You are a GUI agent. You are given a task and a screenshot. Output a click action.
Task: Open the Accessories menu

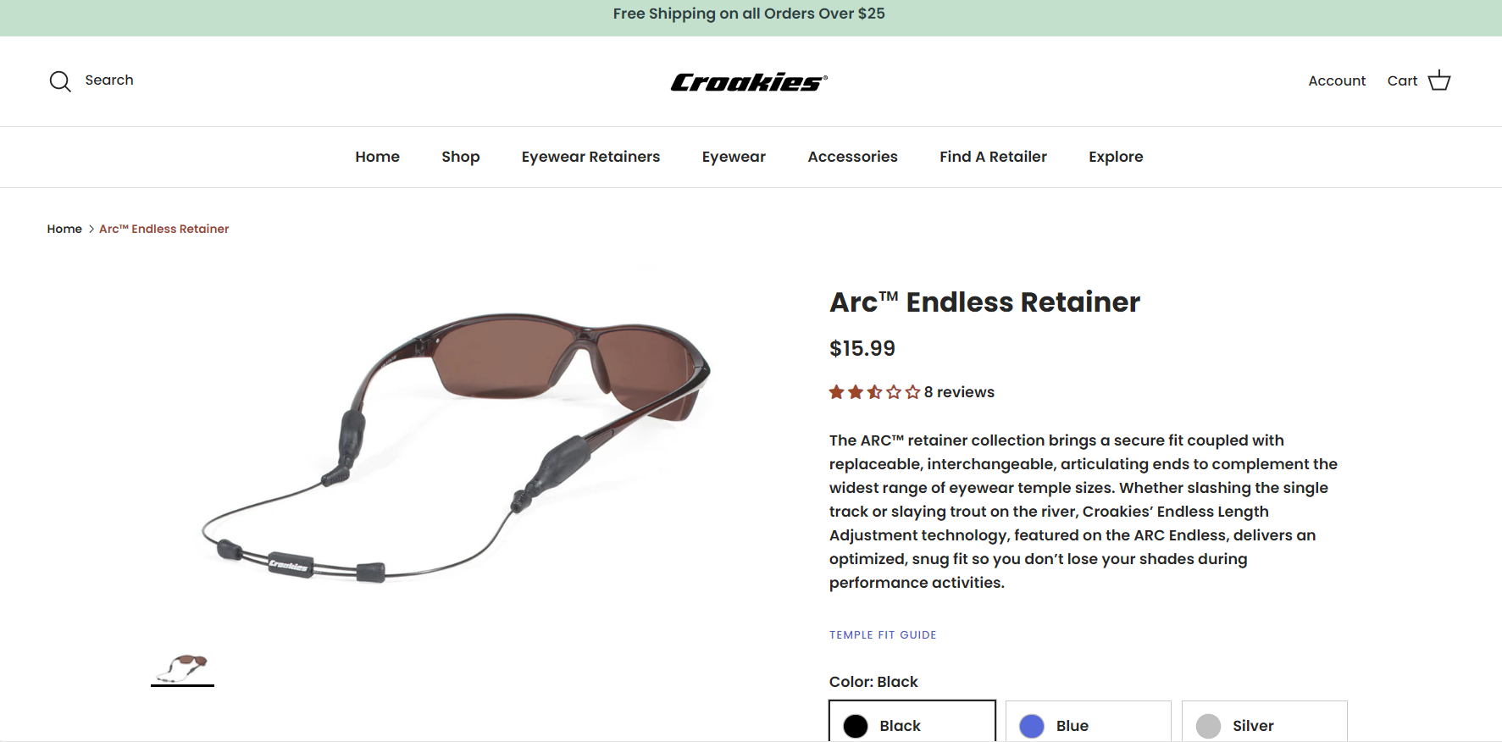click(852, 157)
